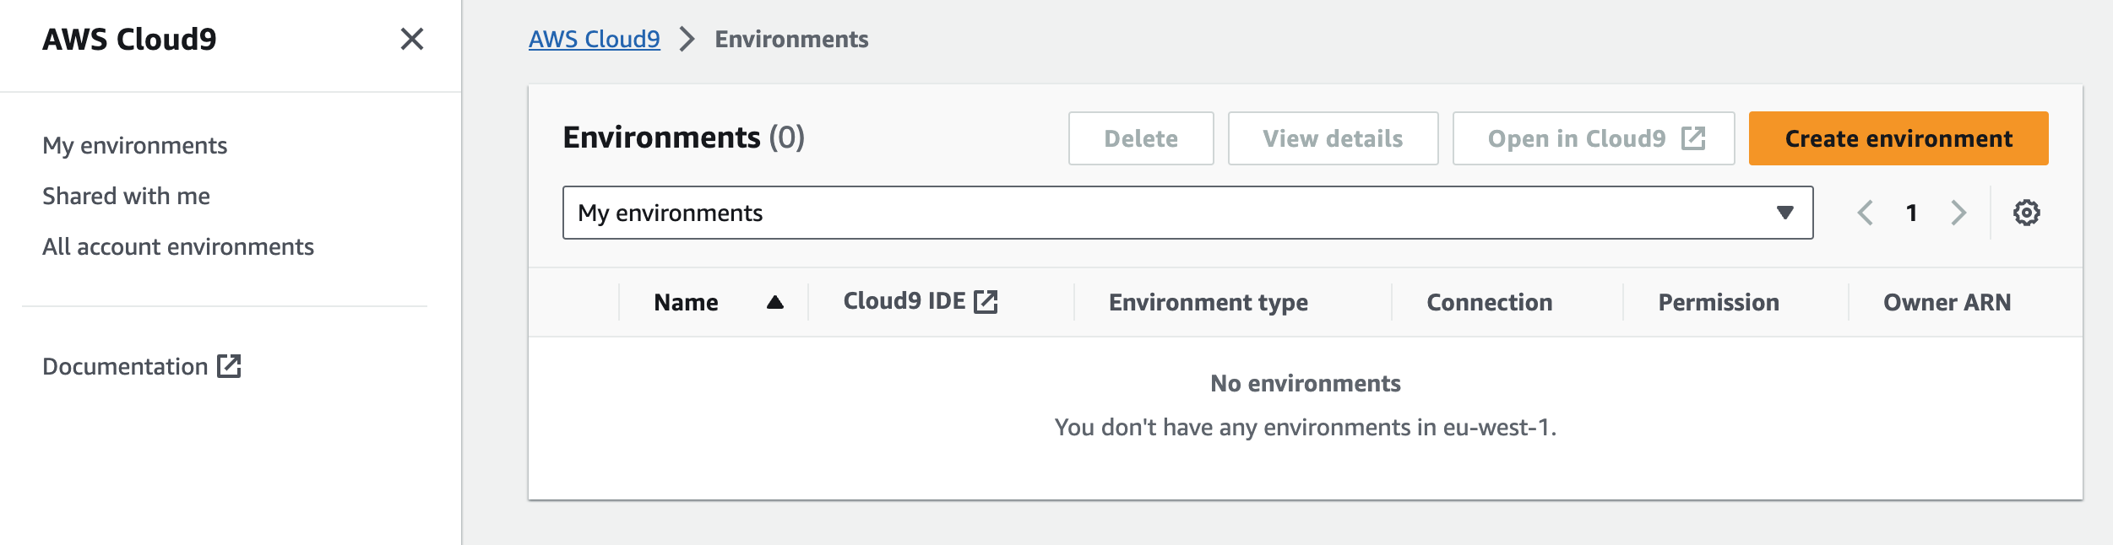2113x545 pixels.
Task: Click the breadcrumb separator chevron
Action: (687, 40)
